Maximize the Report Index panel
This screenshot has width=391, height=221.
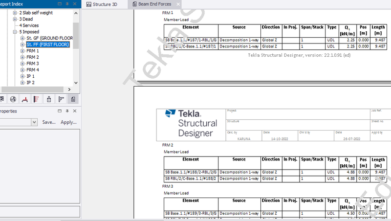point(60,4)
